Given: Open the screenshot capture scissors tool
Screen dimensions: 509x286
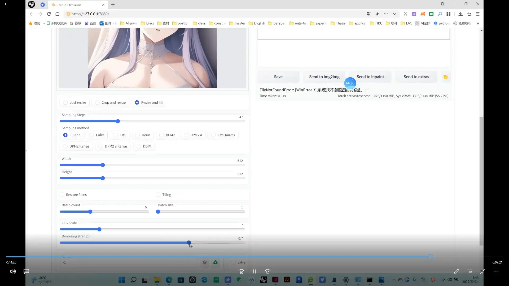Looking at the screenshot, I should pyautogui.click(x=405, y=14).
